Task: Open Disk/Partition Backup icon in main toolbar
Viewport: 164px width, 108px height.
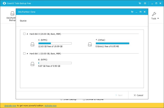Action: pyautogui.click(x=12, y=13)
